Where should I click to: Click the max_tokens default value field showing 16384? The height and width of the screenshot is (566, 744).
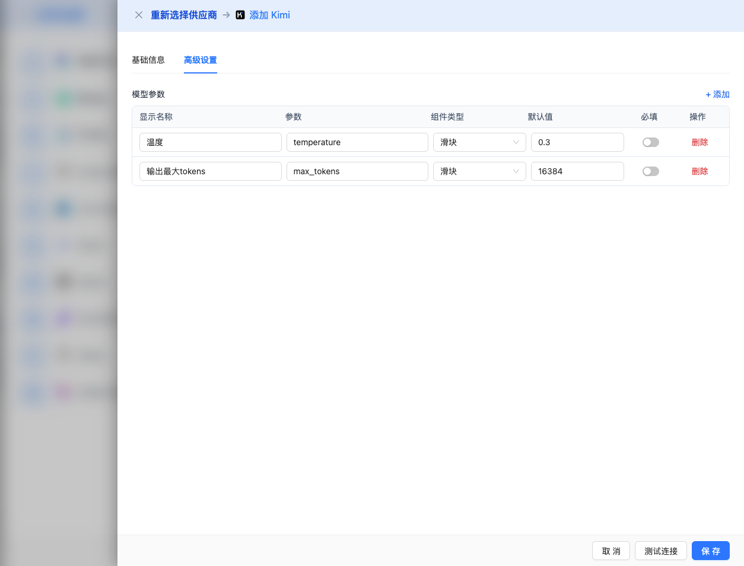[x=577, y=171]
